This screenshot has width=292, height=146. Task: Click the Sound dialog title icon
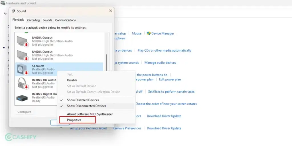[13, 11]
